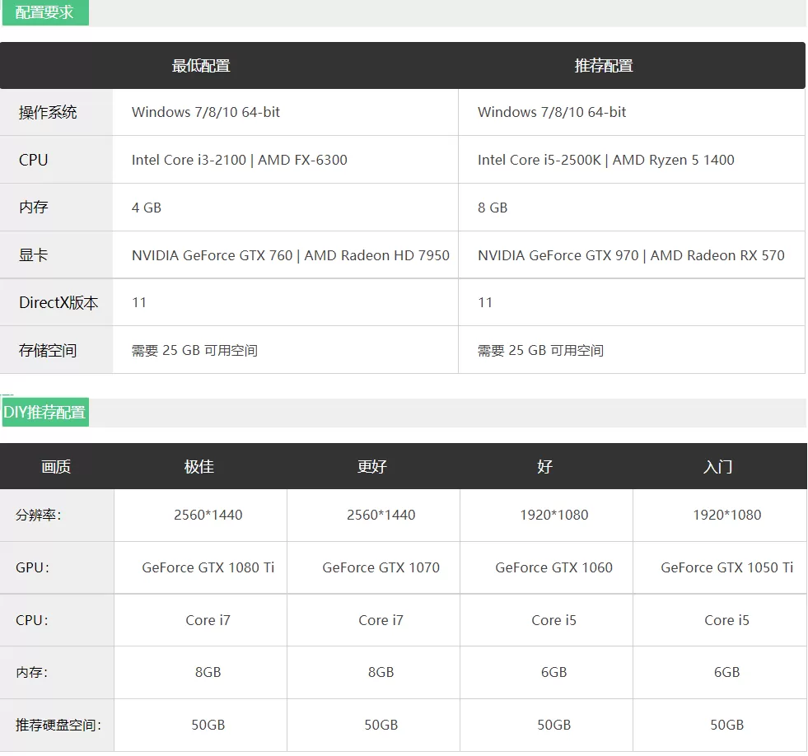
Task: Click the 极佳 quality column header
Action: coord(199,467)
